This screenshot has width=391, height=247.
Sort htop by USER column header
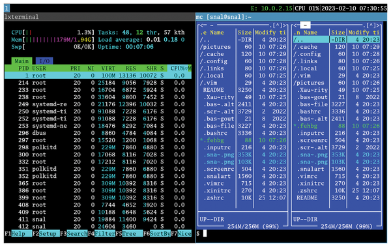point(39,68)
